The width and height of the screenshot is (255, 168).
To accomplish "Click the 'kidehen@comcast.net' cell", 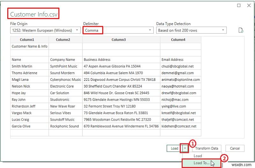I will click(x=181, y=126).
